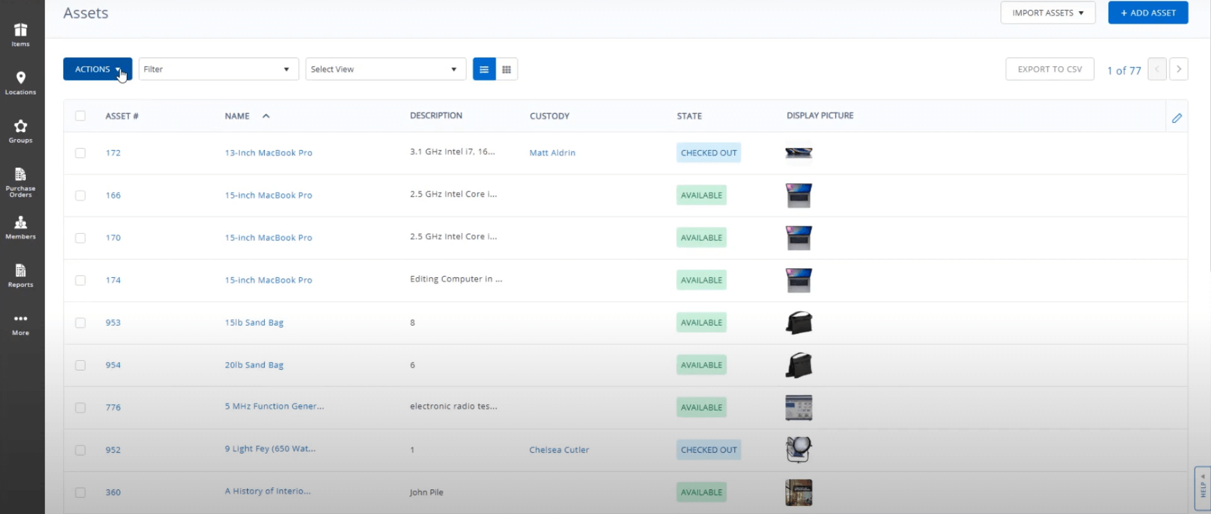Open A History of Interior asset
The image size is (1211, 514).
point(267,491)
